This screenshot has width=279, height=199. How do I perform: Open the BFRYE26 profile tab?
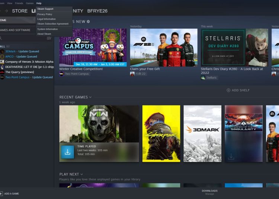click(x=97, y=11)
